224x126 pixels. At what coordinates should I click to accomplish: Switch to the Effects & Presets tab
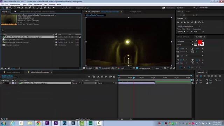click(x=183, y=37)
